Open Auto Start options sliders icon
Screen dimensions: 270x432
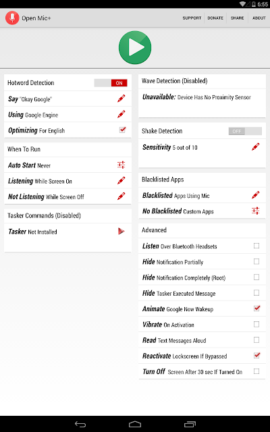click(x=122, y=165)
